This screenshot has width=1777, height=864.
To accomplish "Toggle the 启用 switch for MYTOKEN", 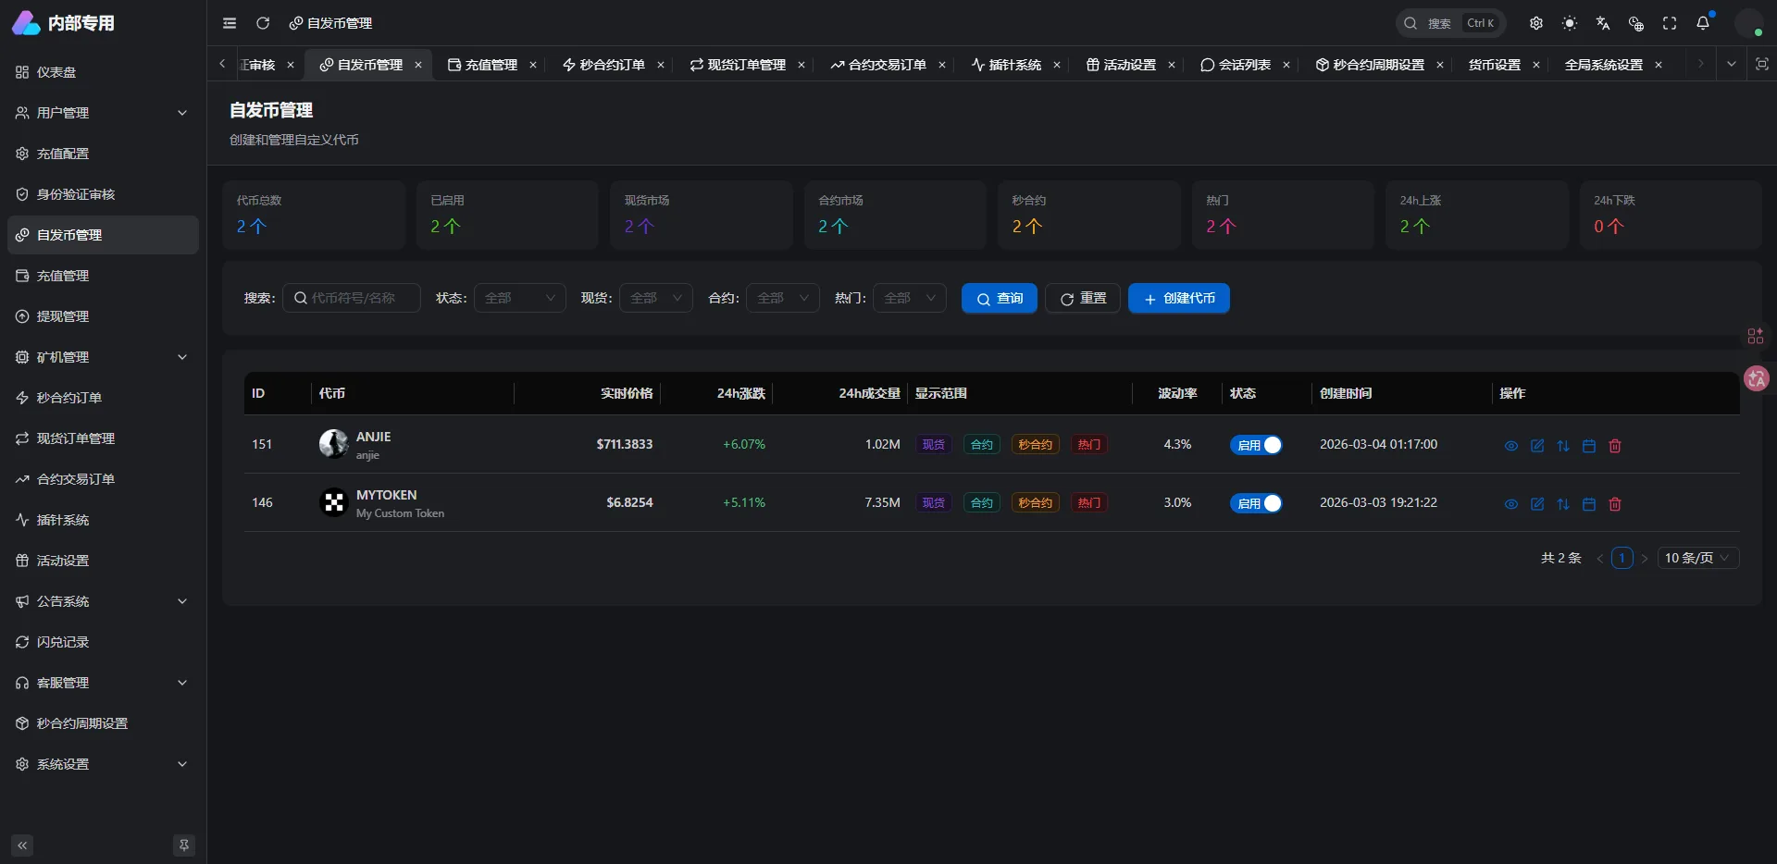I will [x=1256, y=503].
